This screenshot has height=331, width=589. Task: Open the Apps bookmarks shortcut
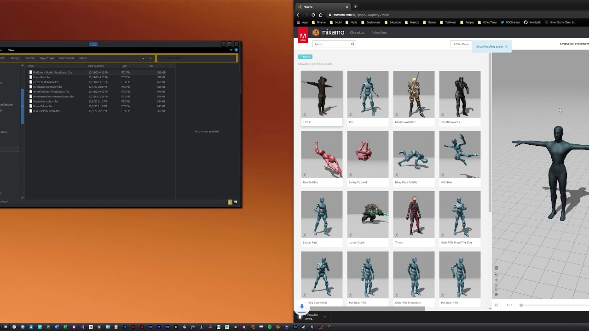coord(302,22)
